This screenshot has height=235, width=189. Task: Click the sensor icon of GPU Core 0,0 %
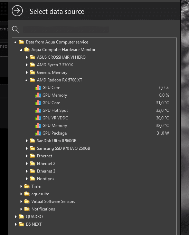click(38, 88)
